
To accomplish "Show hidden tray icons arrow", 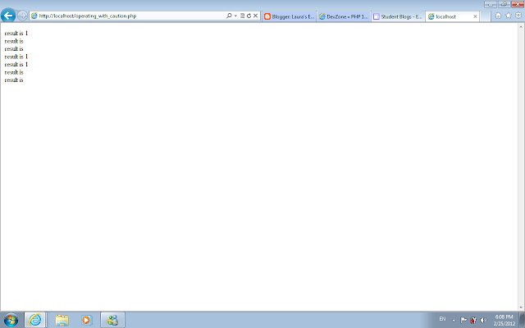I will point(454,321).
